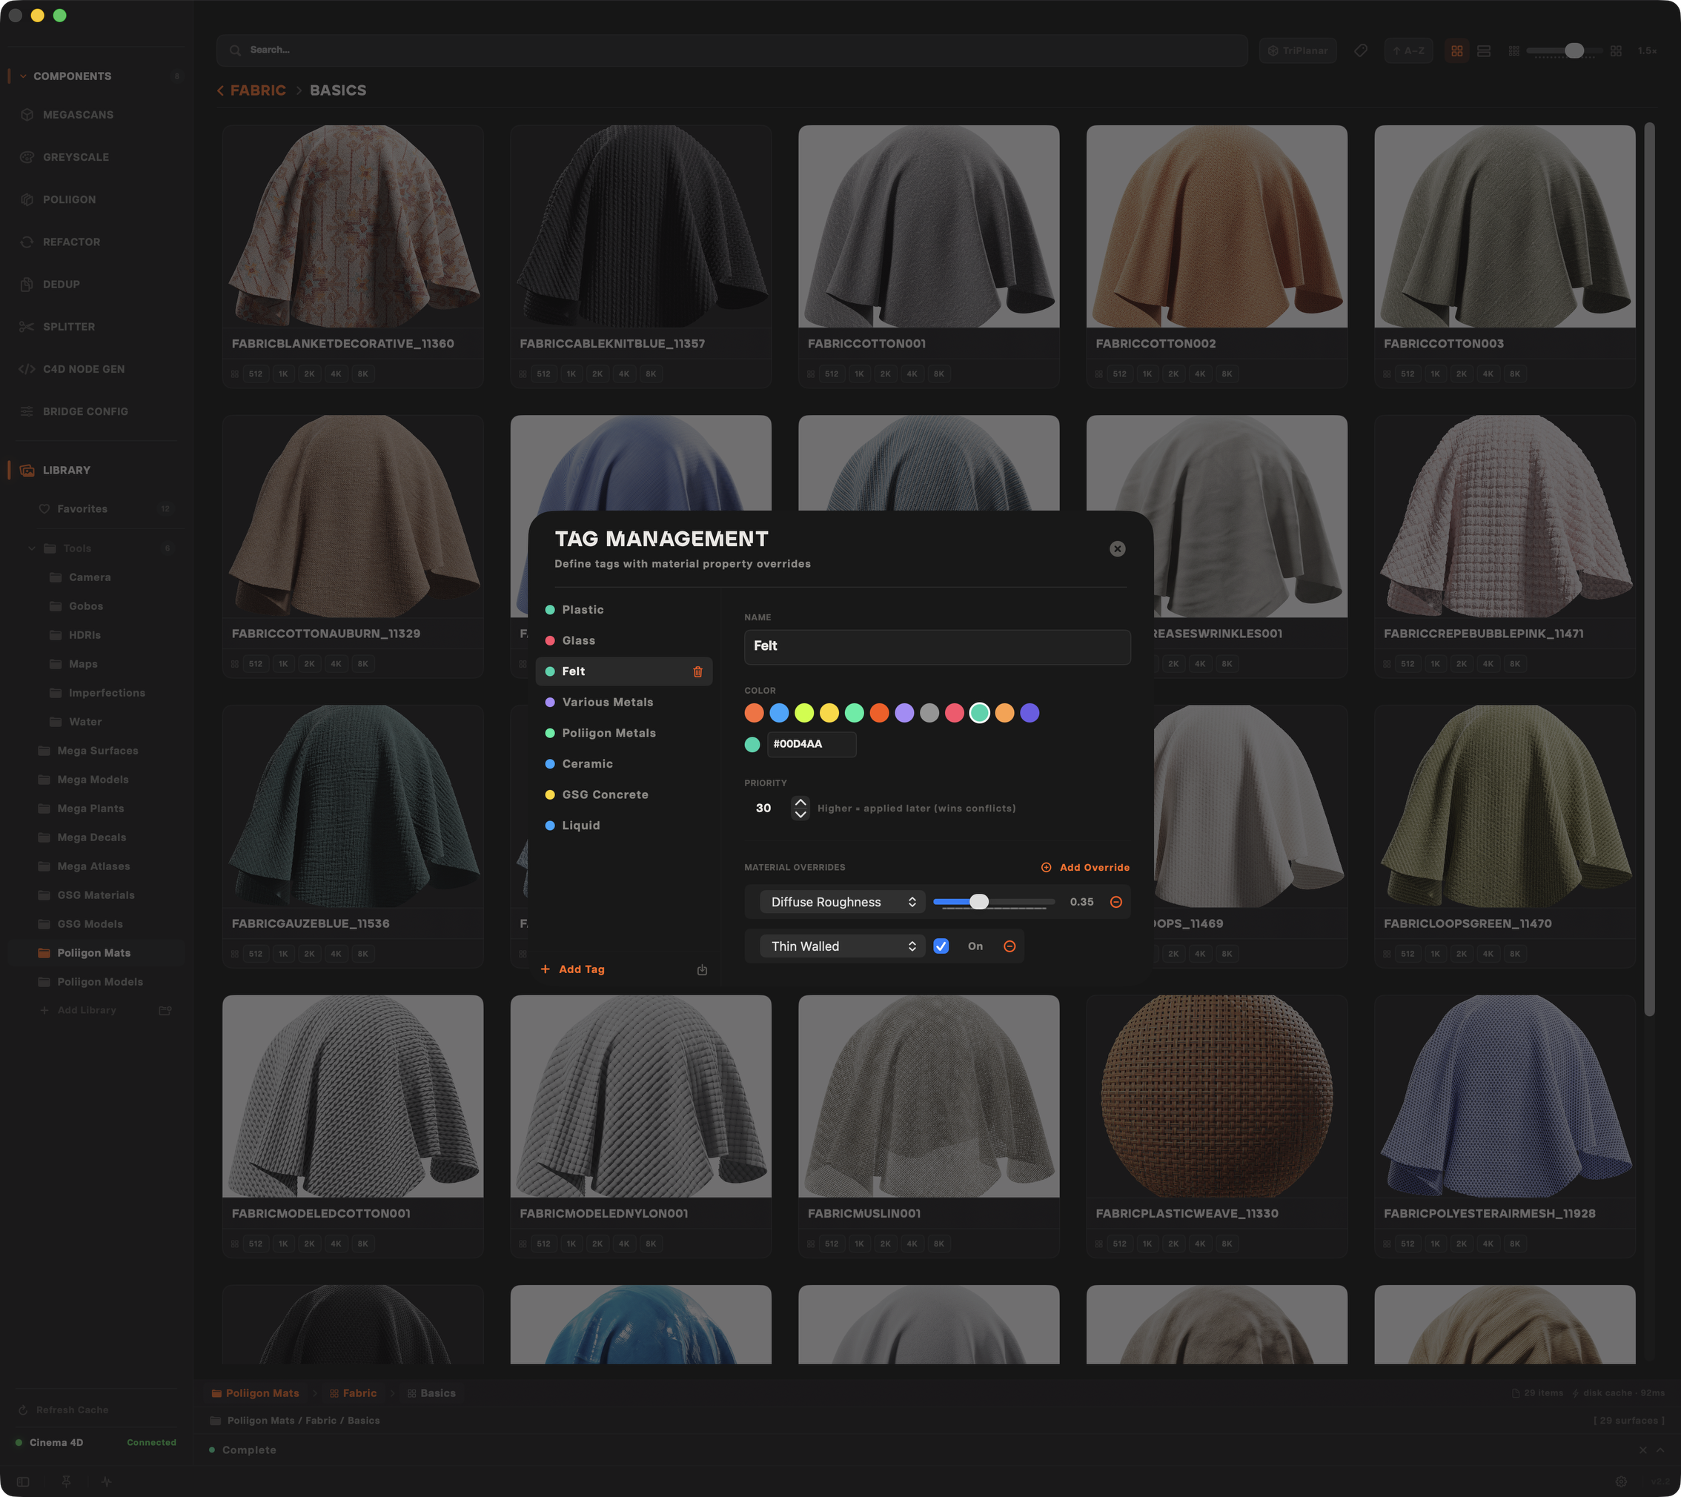Image resolution: width=1681 pixels, height=1497 pixels.
Task: Open the Thin Walled property dropdown
Action: click(841, 946)
